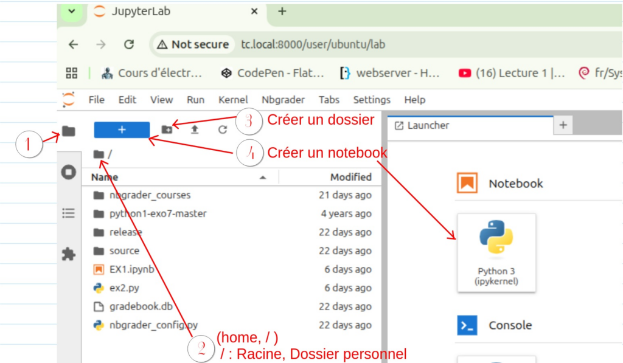Image resolution: width=623 pixels, height=363 pixels.
Task: Click the New Folder toolbar icon
Action: 167,130
